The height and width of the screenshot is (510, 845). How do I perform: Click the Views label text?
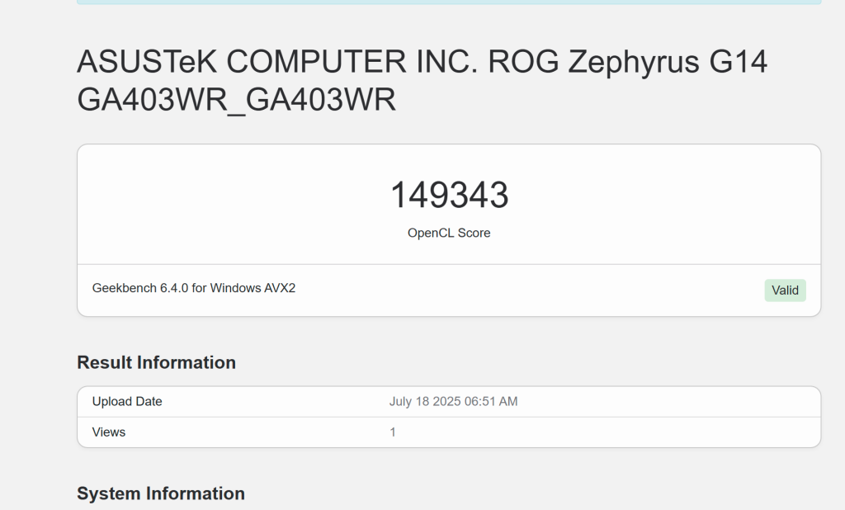point(109,432)
